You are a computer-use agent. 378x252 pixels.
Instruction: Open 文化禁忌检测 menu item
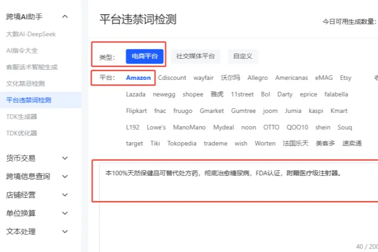click(x=25, y=83)
